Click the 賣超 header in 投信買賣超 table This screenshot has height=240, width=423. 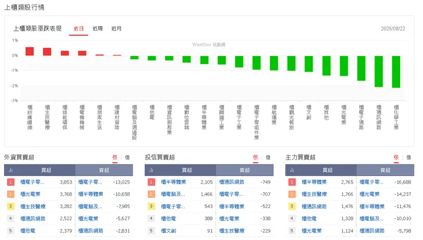[x=245, y=170]
